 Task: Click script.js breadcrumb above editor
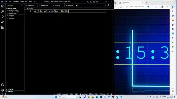[31, 9]
